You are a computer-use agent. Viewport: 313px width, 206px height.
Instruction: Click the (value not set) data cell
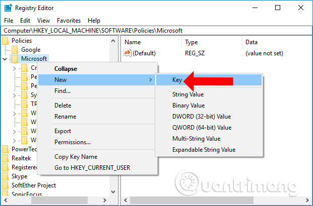(x=264, y=53)
